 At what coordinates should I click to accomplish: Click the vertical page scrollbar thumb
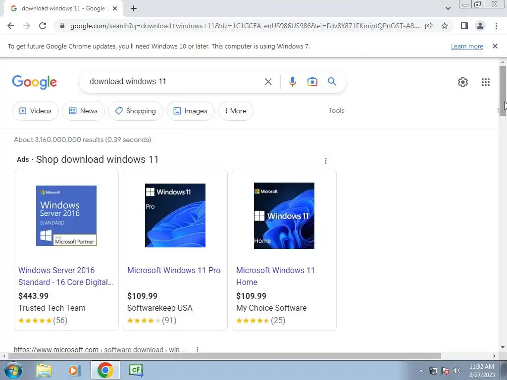pos(503,91)
